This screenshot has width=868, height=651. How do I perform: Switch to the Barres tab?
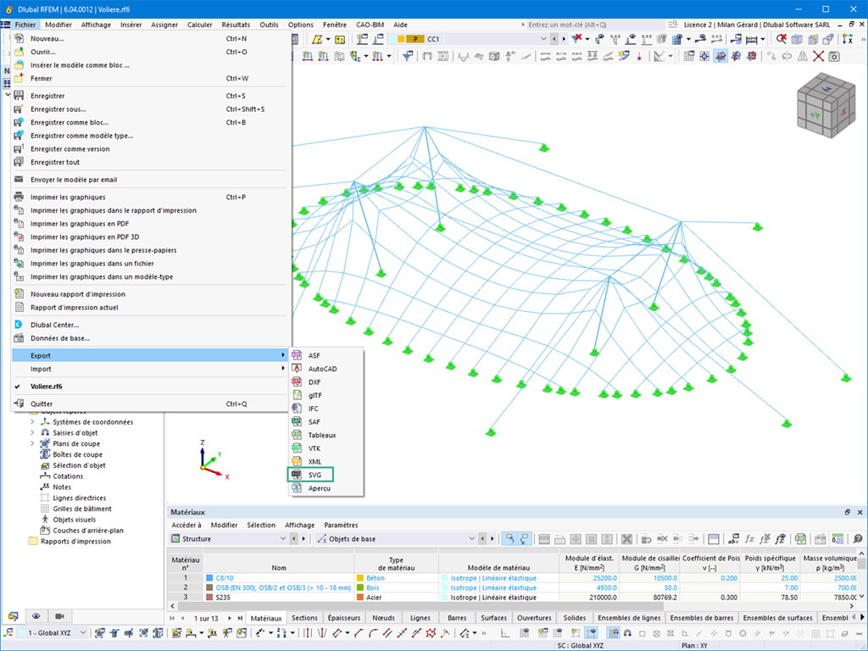click(x=457, y=618)
